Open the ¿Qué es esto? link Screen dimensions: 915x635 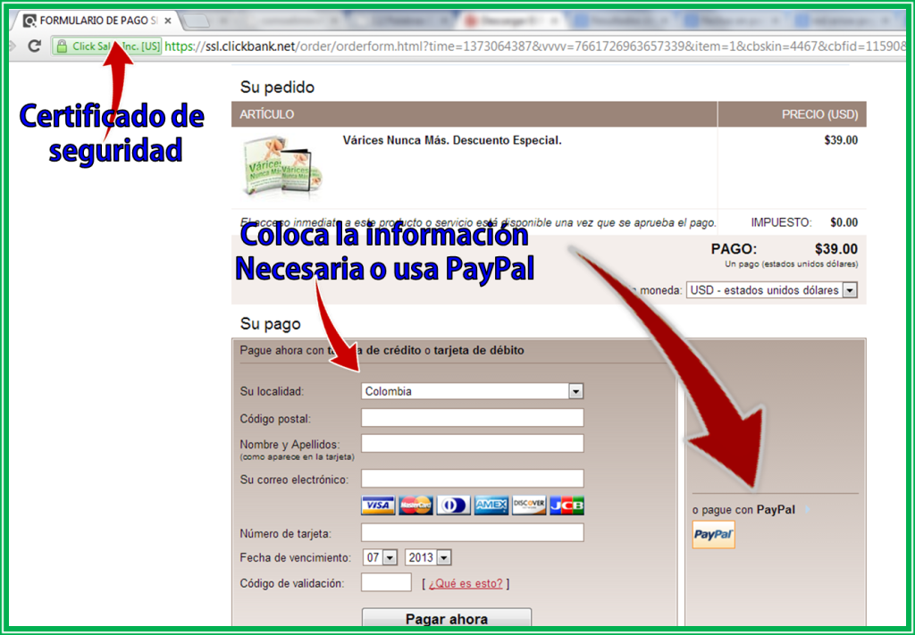click(465, 584)
